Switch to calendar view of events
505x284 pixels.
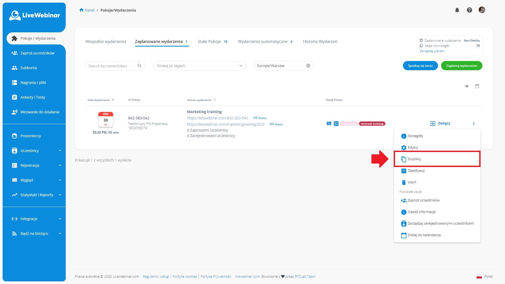(477, 86)
